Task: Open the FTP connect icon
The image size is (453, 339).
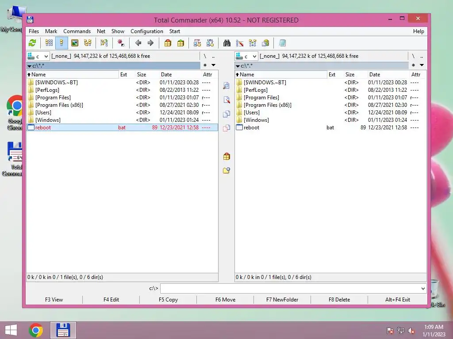Action: coord(197,43)
